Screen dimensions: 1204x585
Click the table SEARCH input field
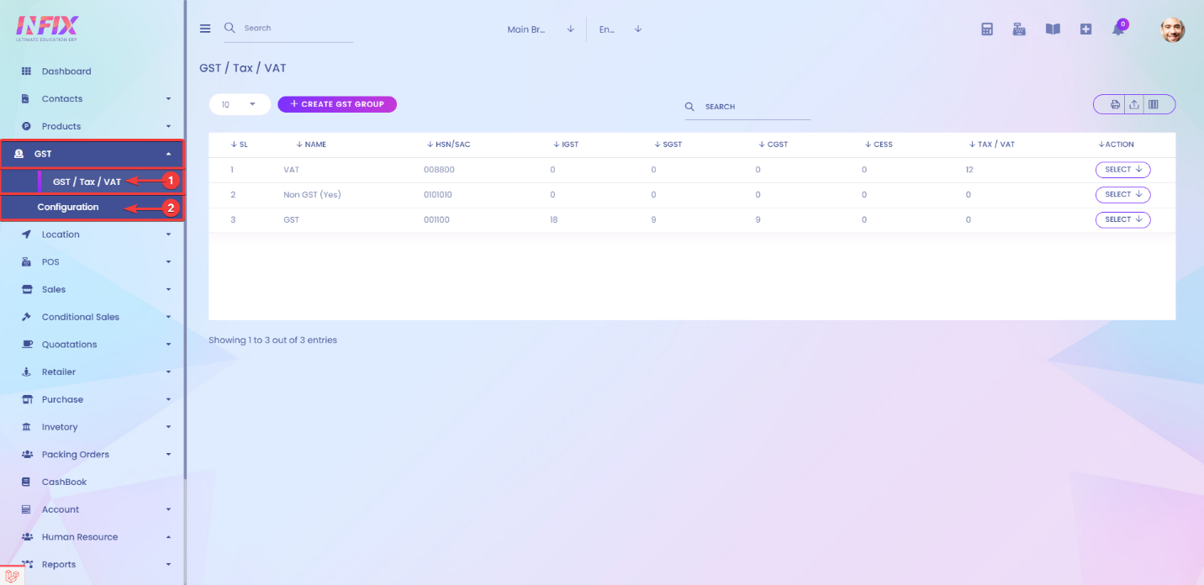pos(748,107)
